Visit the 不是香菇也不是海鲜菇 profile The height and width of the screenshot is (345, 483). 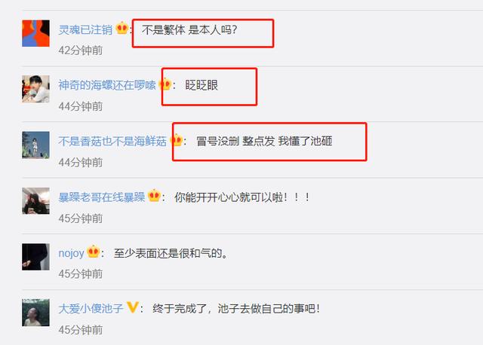112,141
